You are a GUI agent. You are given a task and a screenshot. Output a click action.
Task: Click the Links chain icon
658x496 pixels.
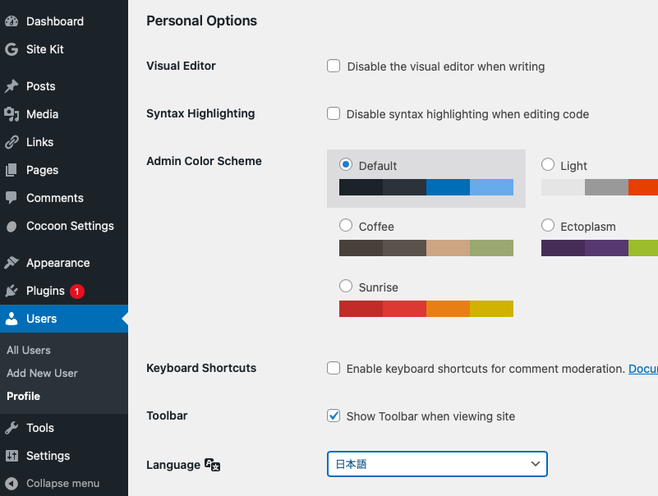(12, 142)
